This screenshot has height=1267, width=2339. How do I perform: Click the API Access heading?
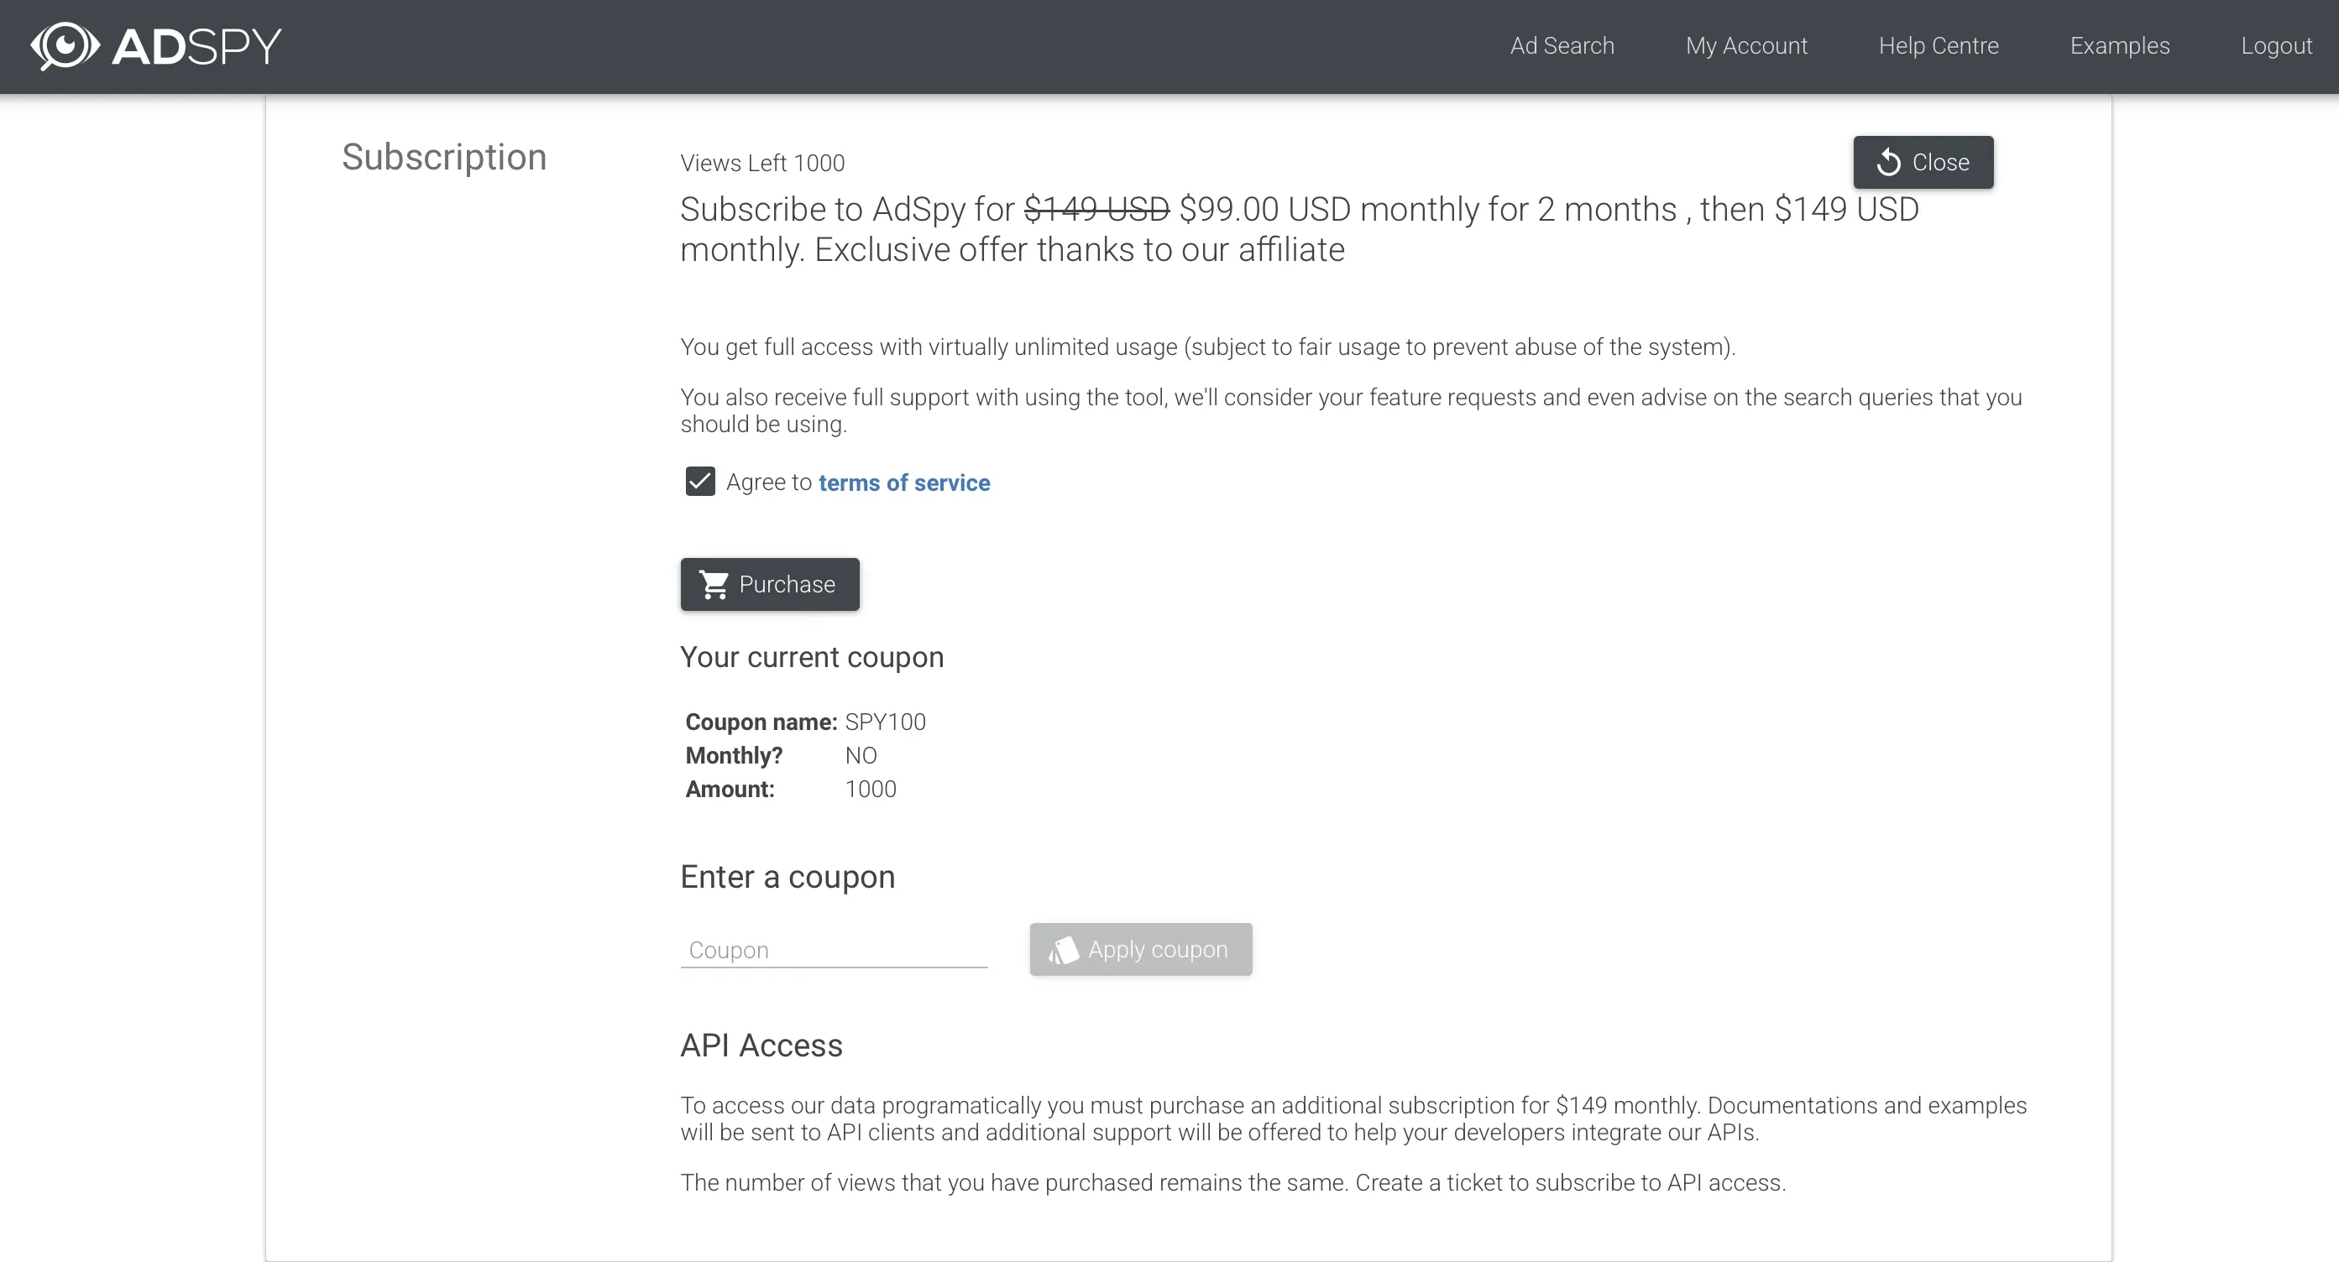click(761, 1045)
